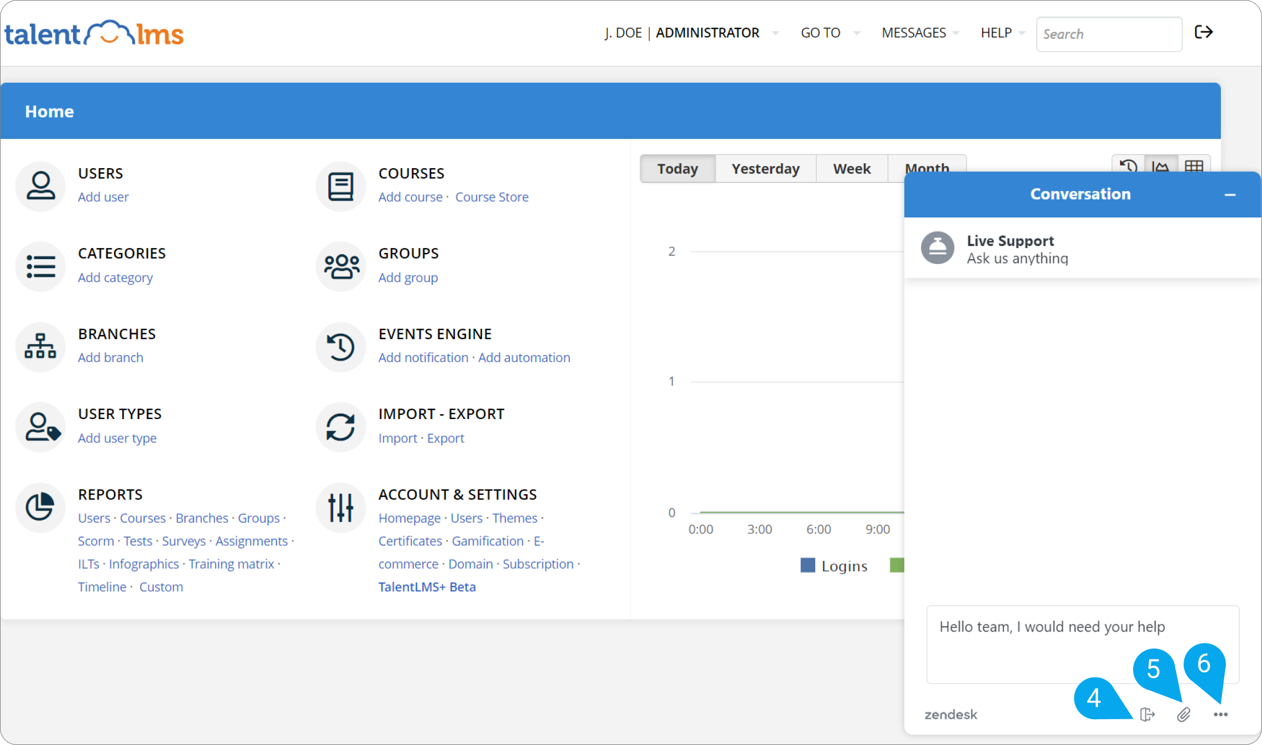Open the Tests reports link
The height and width of the screenshot is (745, 1262).
pos(138,541)
